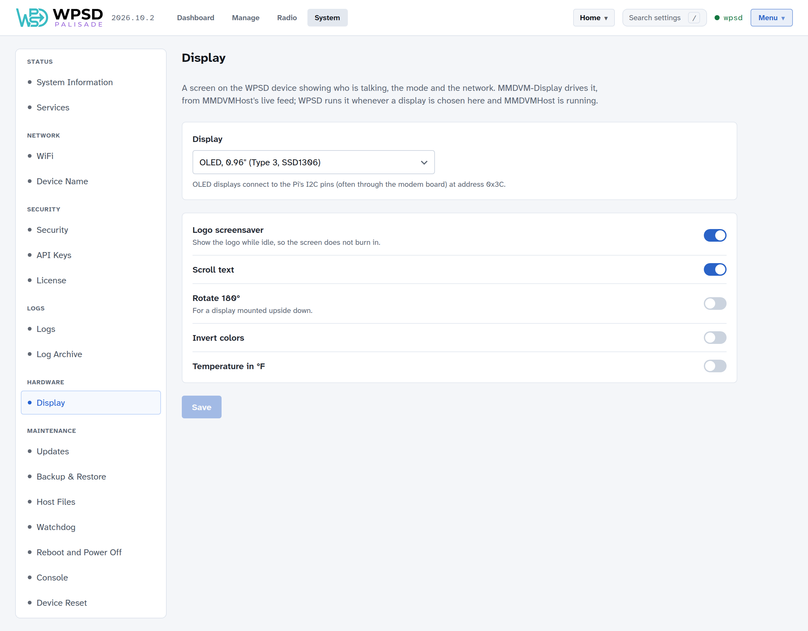Viewport: 808px width, 631px height.
Task: Go to the Radio tab
Action: (x=287, y=18)
